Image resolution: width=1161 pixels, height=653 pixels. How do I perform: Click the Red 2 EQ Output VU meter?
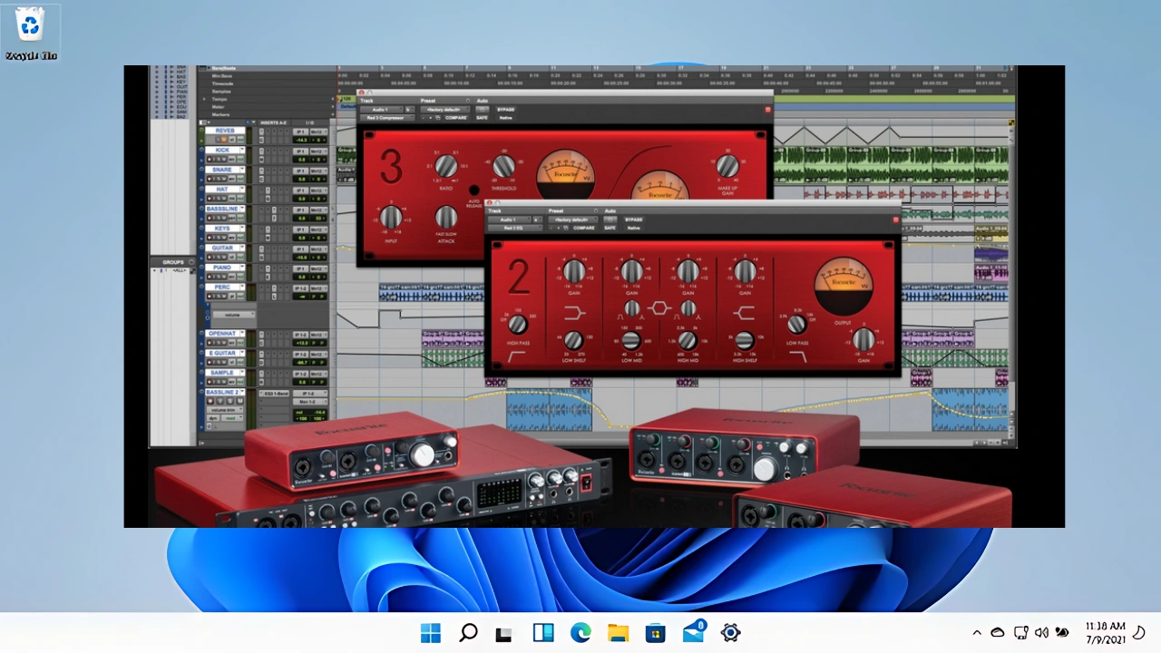pos(844,286)
